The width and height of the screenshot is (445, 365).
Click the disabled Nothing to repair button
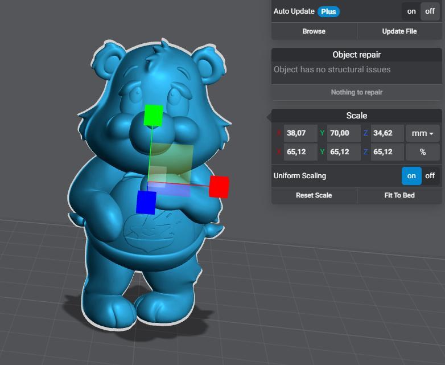[x=357, y=92]
